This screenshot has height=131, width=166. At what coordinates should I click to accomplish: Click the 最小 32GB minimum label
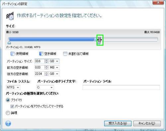(12, 32)
